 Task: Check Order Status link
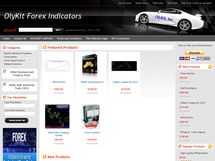click(142, 3)
